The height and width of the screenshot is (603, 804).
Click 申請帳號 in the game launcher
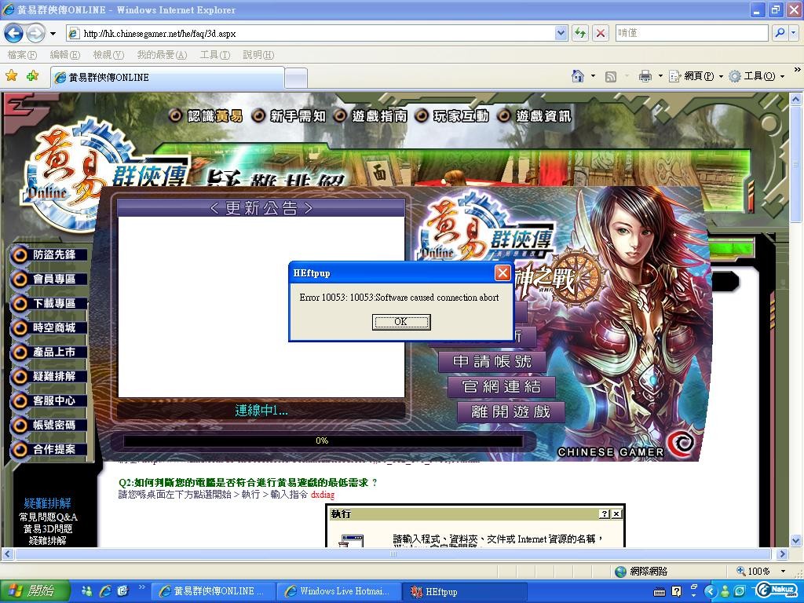point(492,362)
